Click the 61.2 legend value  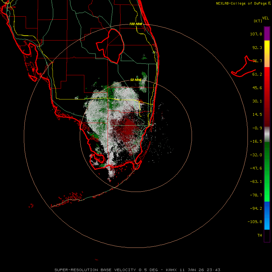coord(257,74)
